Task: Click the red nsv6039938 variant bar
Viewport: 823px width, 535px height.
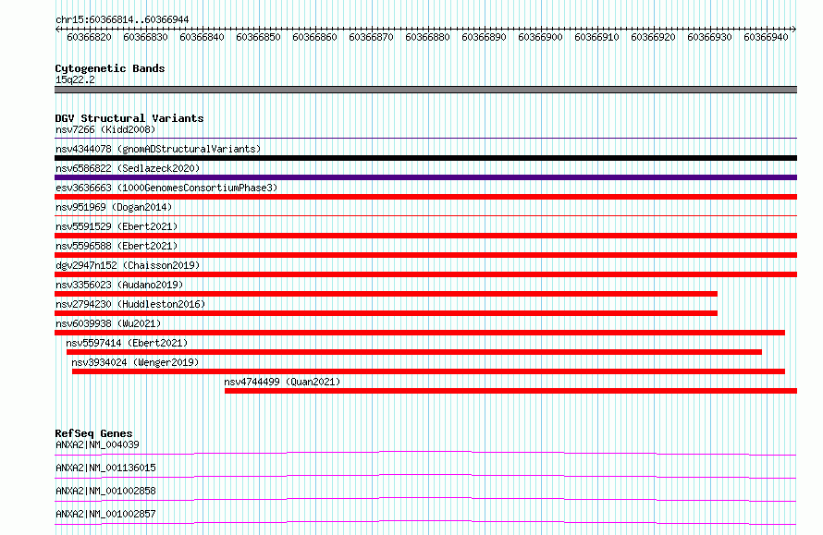Action: [420, 333]
